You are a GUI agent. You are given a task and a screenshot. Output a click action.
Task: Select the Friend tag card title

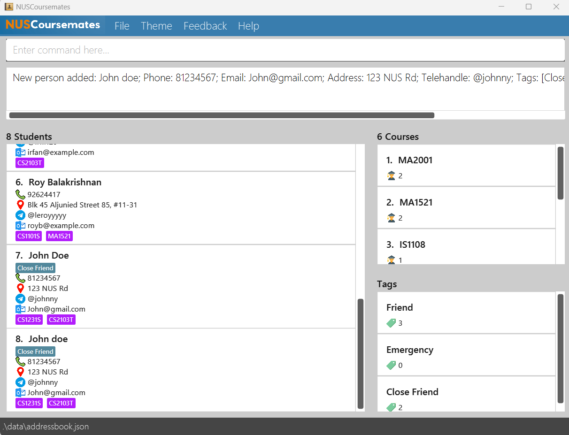400,307
